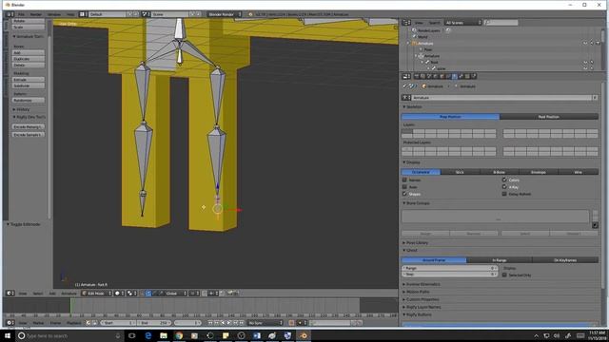Click the OpenGL render icon in 3D header
This screenshot has width=609, height=342.
[x=229, y=294]
